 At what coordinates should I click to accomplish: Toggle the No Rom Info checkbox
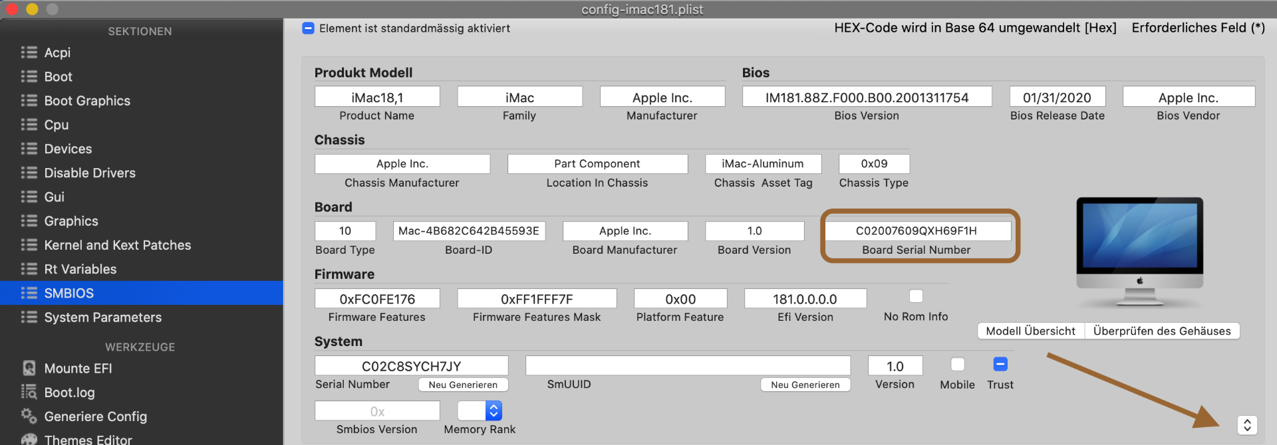click(916, 296)
